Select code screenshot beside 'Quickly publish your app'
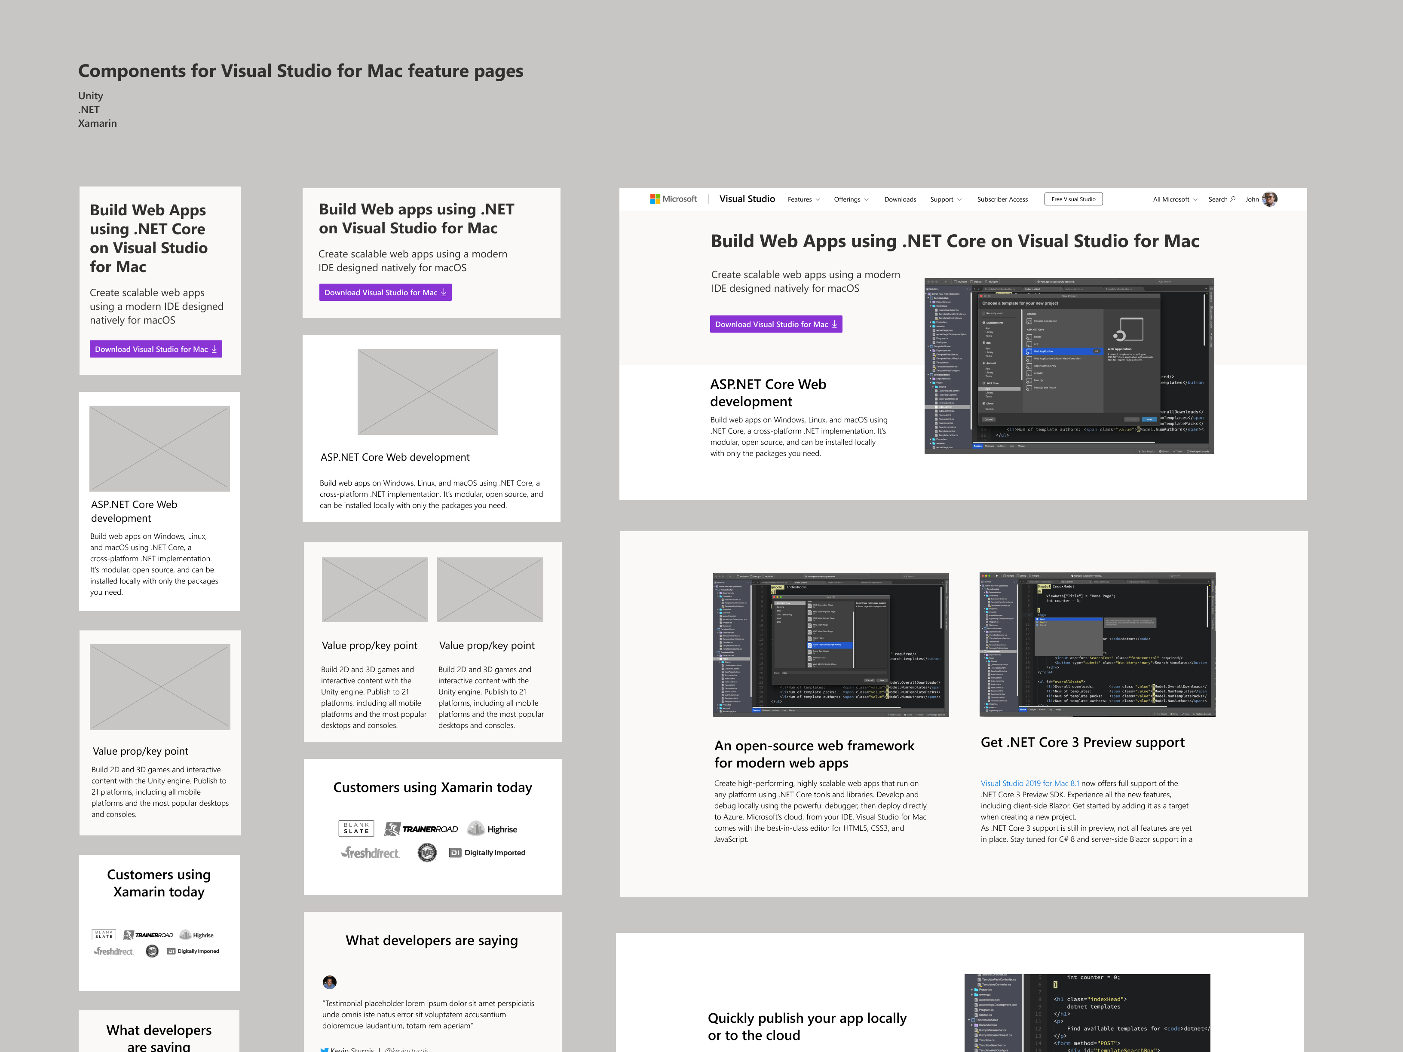1403x1052 pixels. coord(1087,1013)
